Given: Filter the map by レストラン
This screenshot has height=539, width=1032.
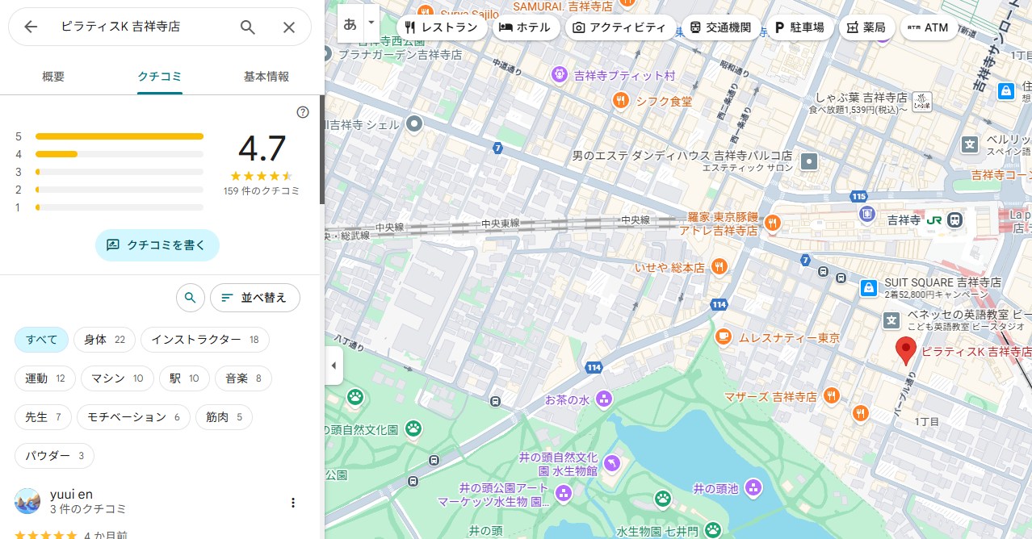Looking at the screenshot, I should tap(442, 27).
